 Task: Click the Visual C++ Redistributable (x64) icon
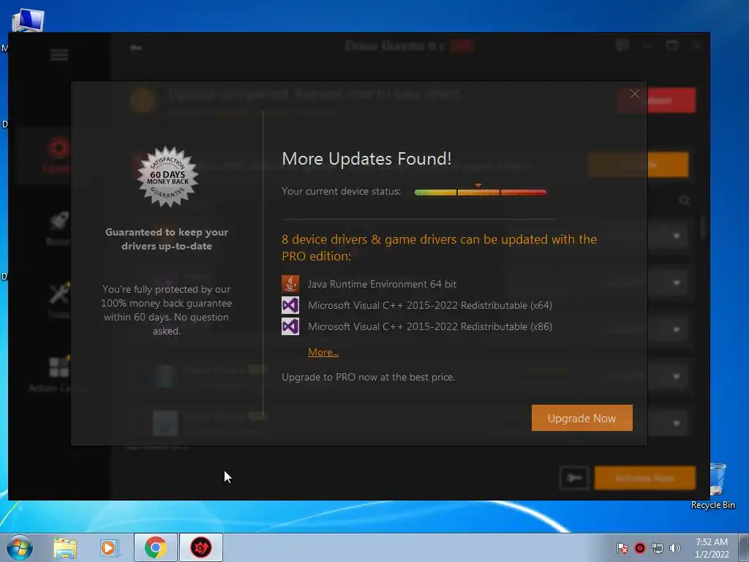[290, 305]
